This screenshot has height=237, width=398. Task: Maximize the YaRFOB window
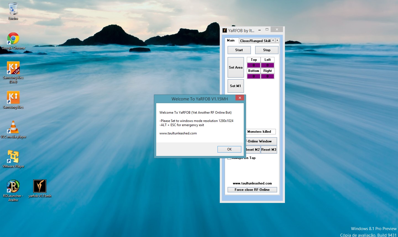[x=267, y=29]
